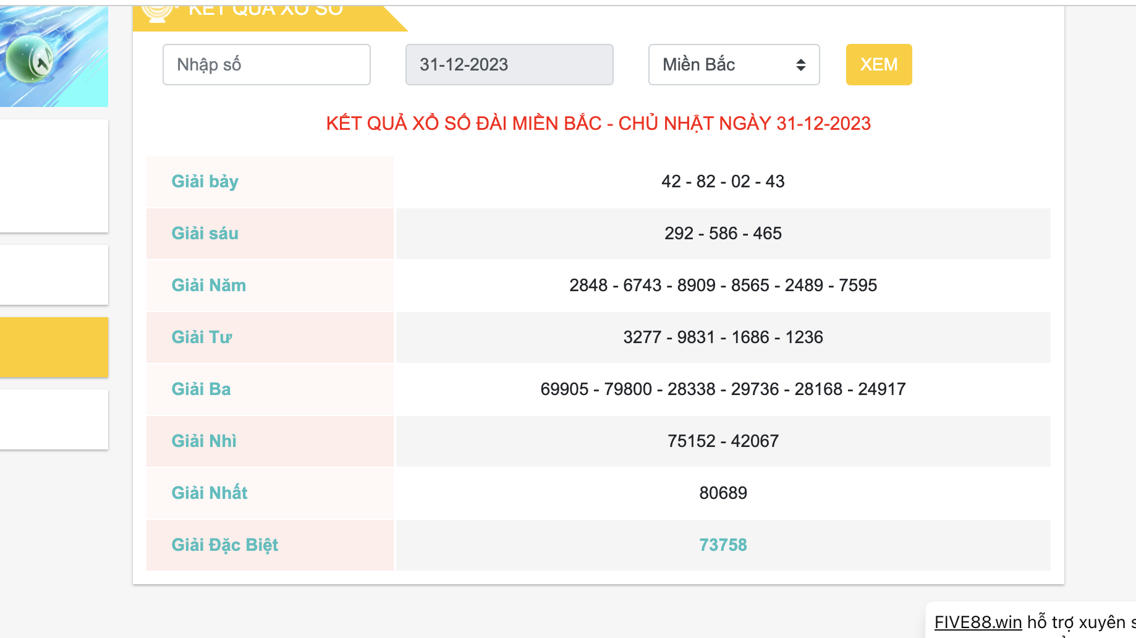Select the Giải Đặc Biệt label
The height and width of the screenshot is (638, 1136).
(x=224, y=545)
